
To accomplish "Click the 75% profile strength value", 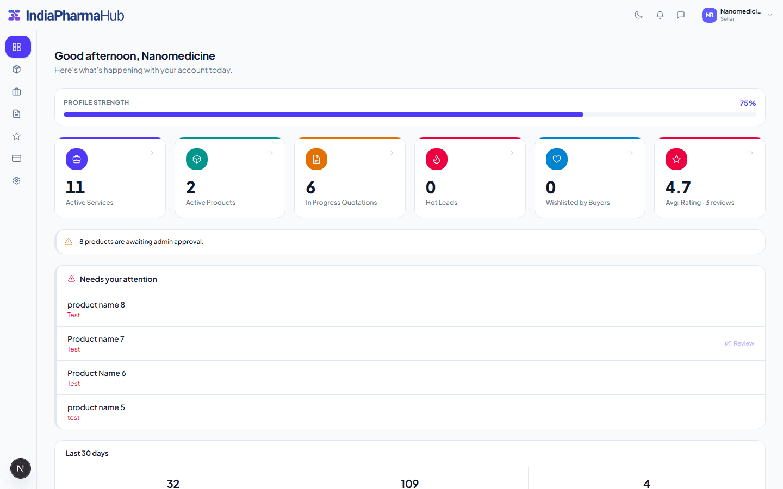I will coord(748,103).
